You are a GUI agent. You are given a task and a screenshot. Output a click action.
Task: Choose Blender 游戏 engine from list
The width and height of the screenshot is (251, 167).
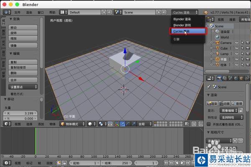pyautogui.click(x=188, y=25)
